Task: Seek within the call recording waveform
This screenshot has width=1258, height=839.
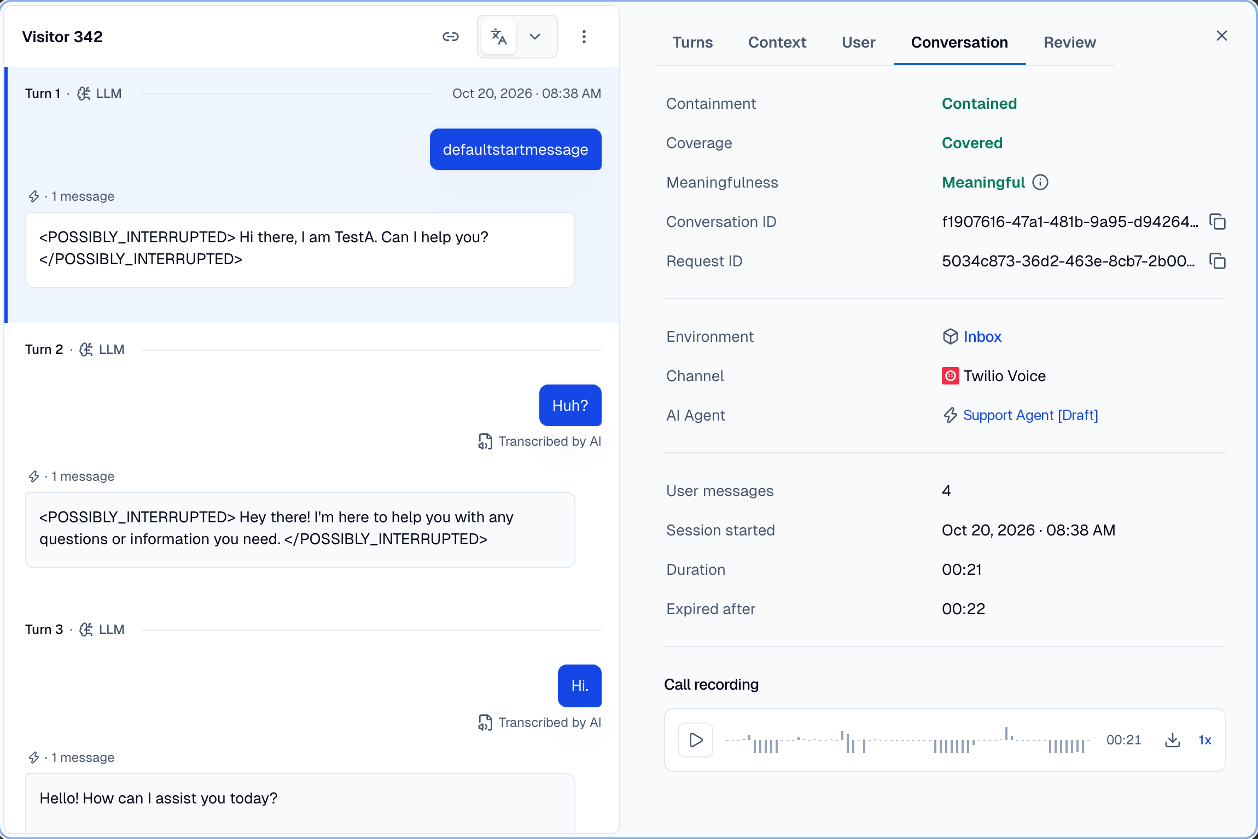Action: pyautogui.click(x=907, y=740)
